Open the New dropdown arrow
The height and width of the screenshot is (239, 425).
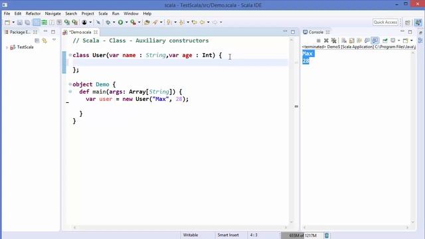13,23
